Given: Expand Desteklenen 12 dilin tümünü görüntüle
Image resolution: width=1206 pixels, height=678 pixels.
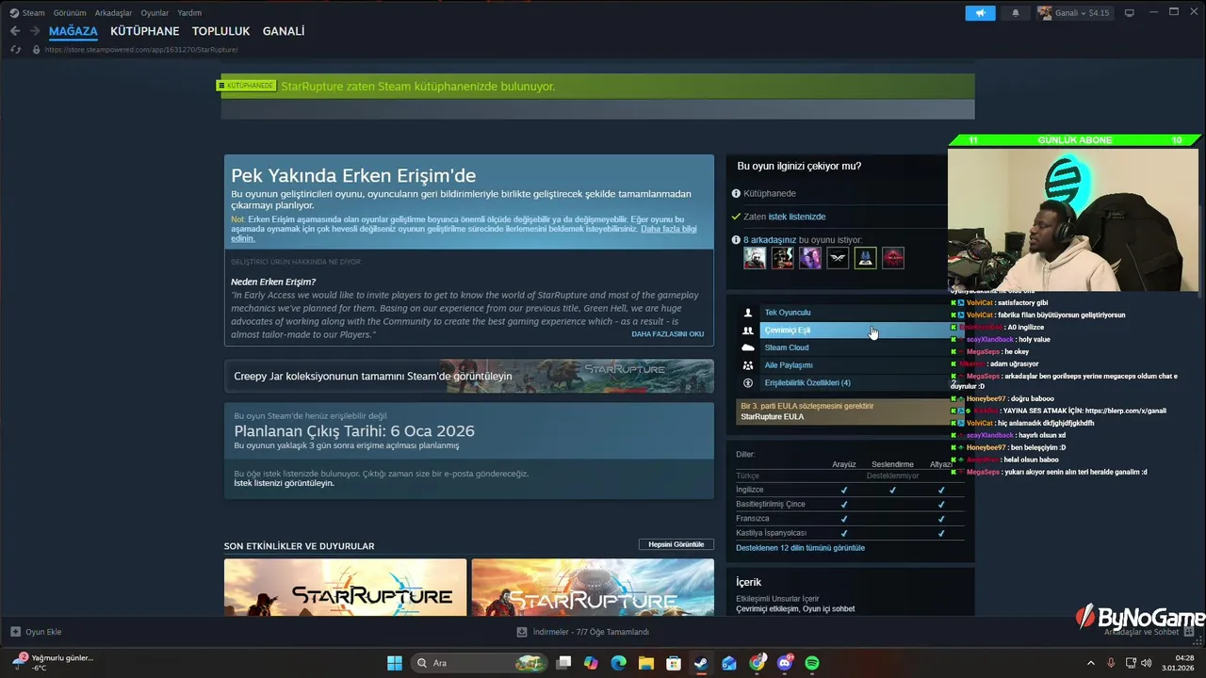Looking at the screenshot, I should tap(800, 548).
